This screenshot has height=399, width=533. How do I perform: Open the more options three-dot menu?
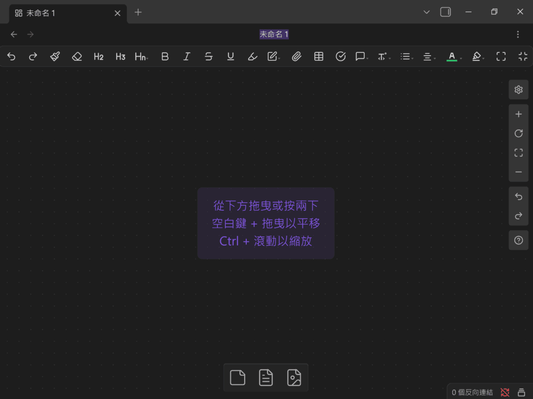tap(517, 34)
